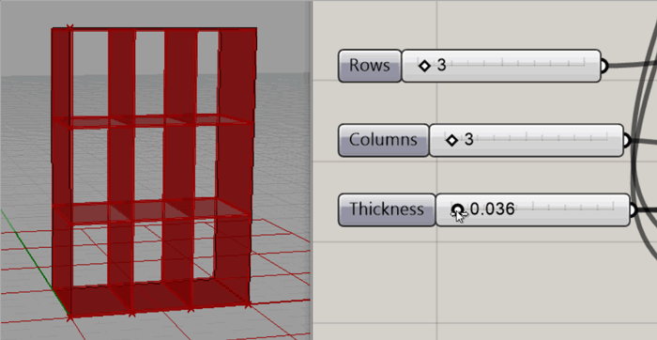Select the Columns slider name label
The height and width of the screenshot is (340, 657).
tap(383, 140)
